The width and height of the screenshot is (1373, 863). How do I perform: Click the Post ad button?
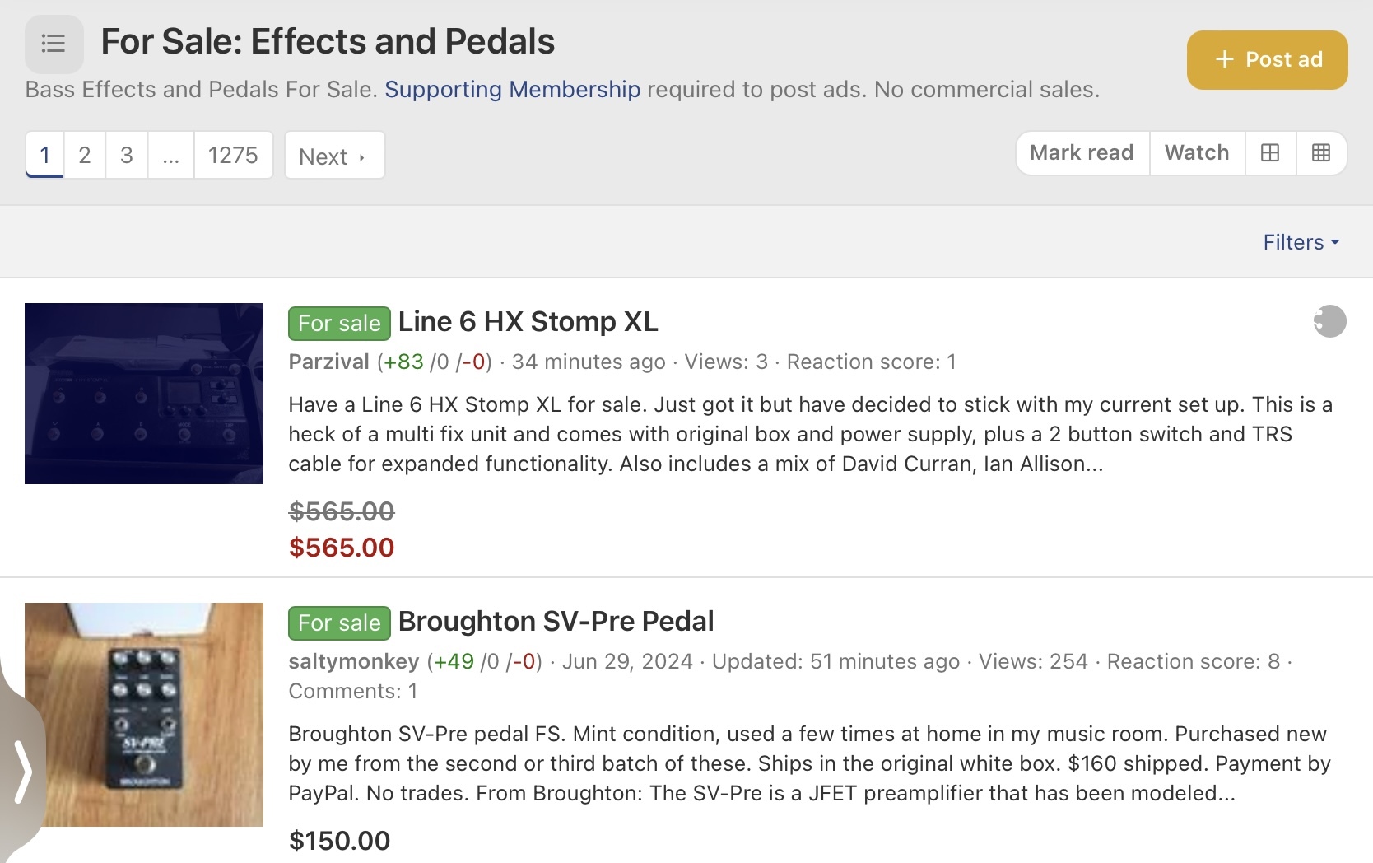tap(1267, 60)
